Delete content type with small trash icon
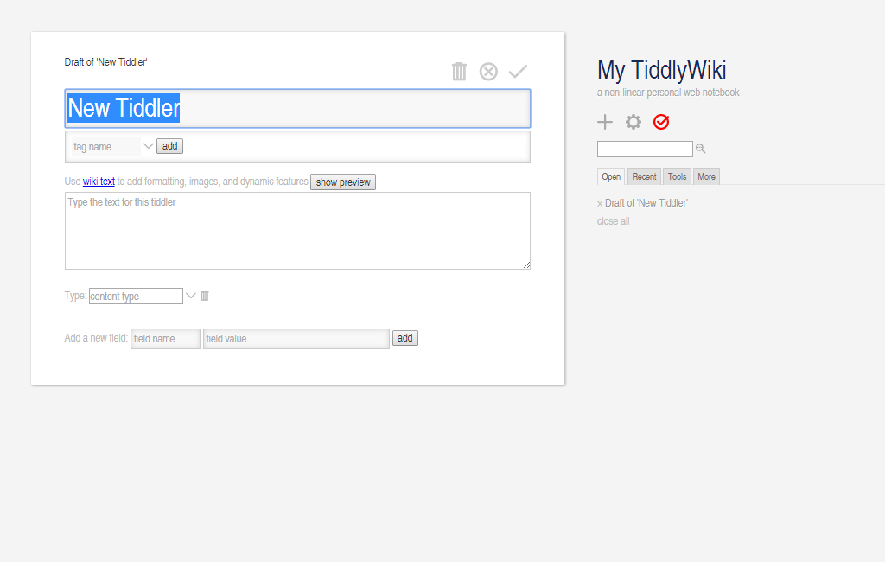The image size is (885, 562). [x=205, y=296]
